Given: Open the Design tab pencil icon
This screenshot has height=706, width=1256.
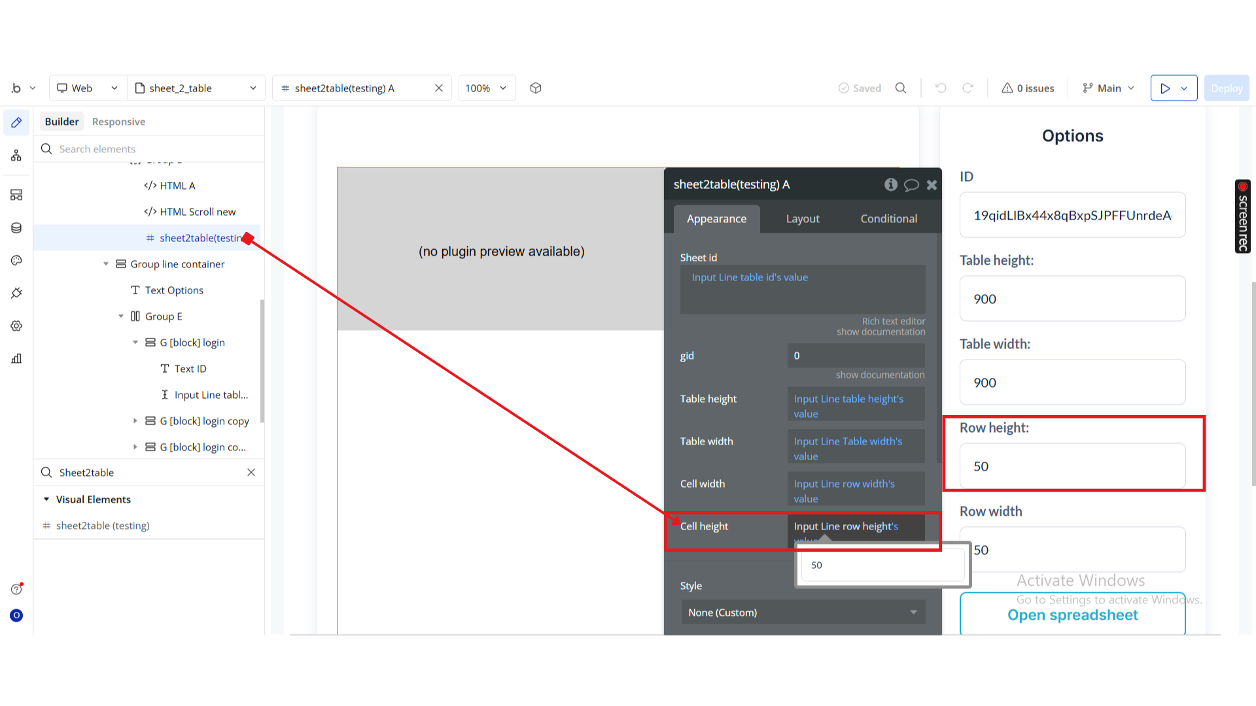Looking at the screenshot, I should point(16,122).
